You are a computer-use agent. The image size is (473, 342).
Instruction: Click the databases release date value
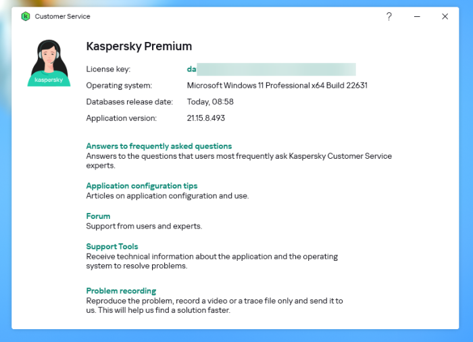point(210,102)
